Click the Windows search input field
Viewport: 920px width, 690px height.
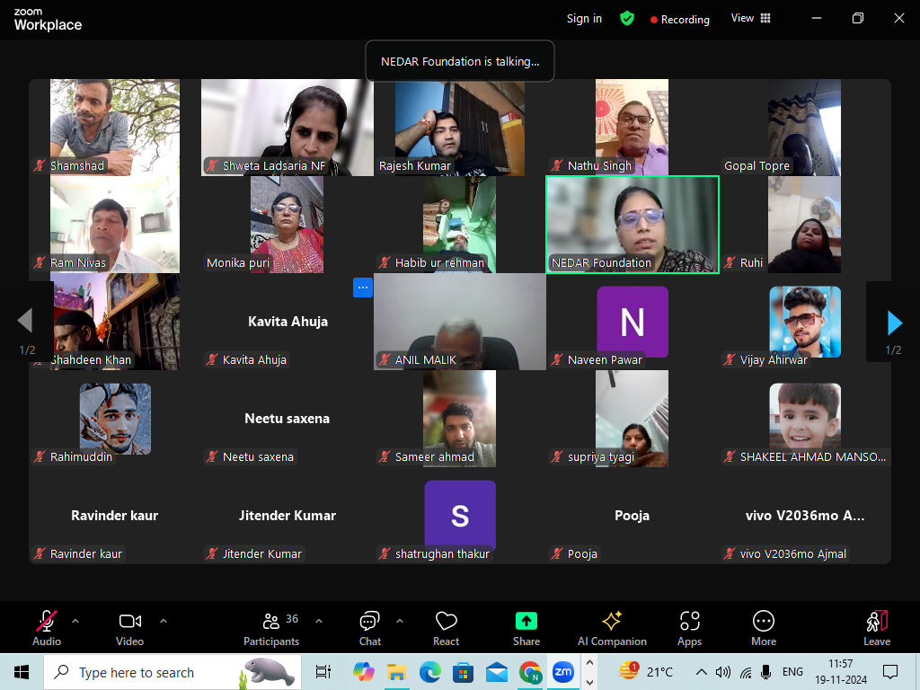pos(172,672)
